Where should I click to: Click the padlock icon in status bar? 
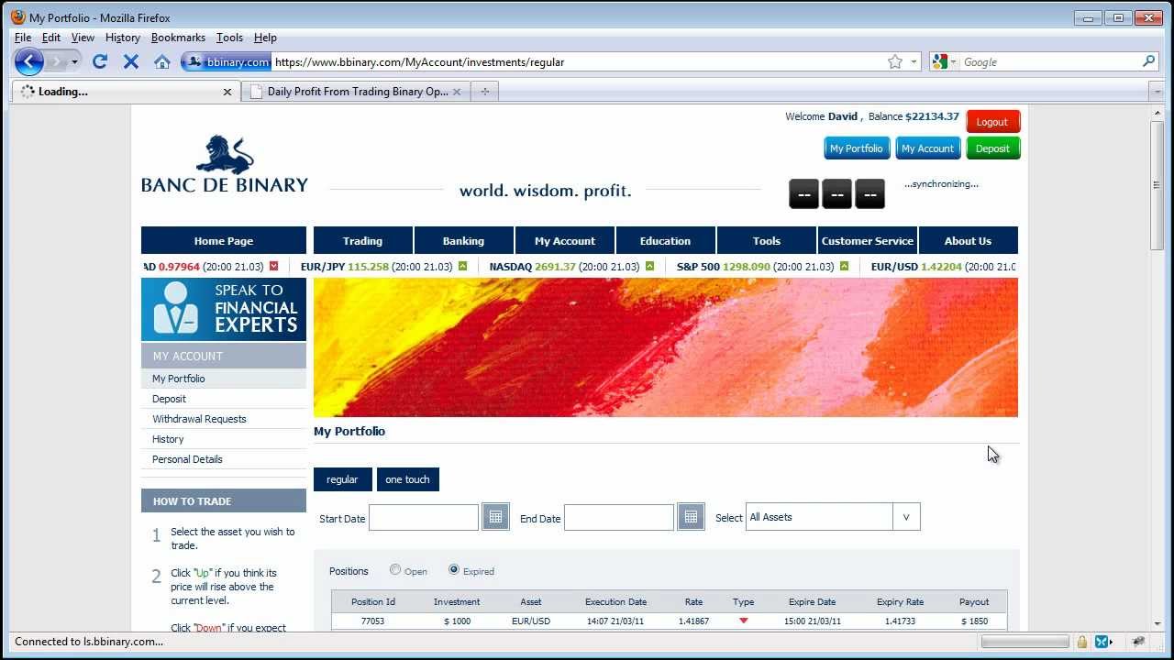(x=1082, y=642)
